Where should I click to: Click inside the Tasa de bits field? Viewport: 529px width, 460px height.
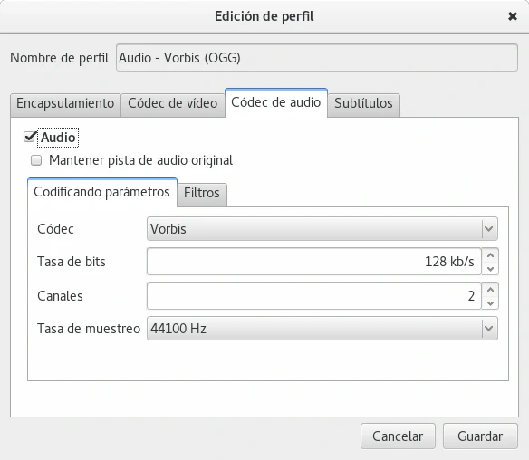(313, 262)
